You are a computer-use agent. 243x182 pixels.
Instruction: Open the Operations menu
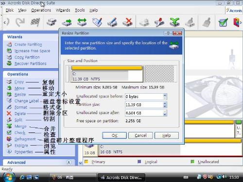[x=41, y=10]
